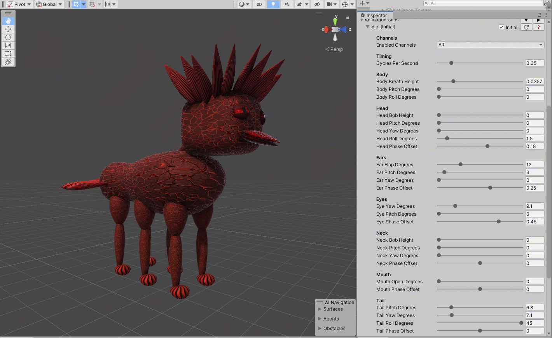Click the red question mark help button
This screenshot has width=552, height=338.
(x=538, y=27)
